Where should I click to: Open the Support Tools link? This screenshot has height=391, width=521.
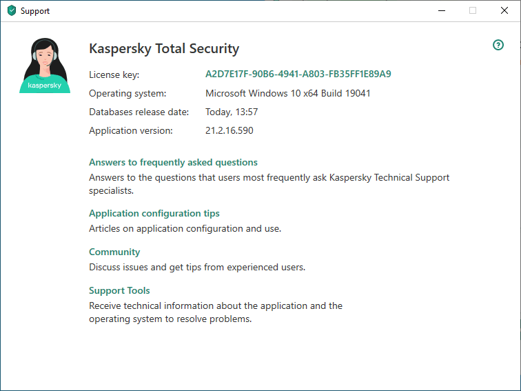pos(119,291)
